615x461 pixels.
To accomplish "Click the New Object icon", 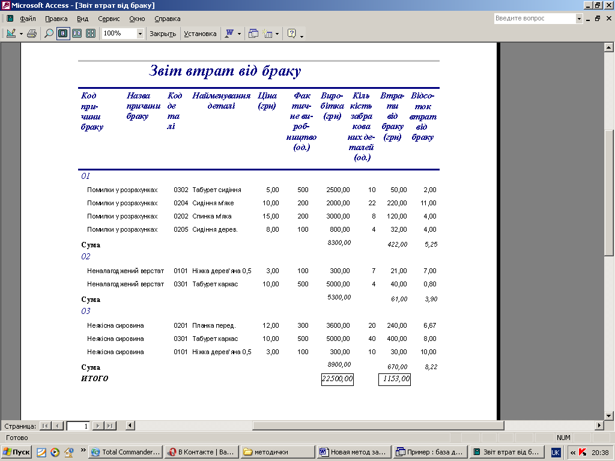I will point(267,34).
